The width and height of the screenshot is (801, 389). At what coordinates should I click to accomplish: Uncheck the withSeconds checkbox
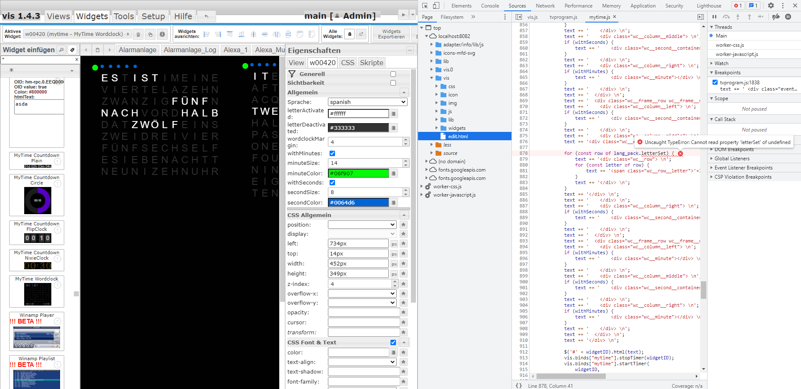(332, 182)
